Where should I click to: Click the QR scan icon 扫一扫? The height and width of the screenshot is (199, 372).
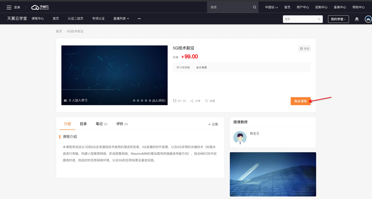175,101
